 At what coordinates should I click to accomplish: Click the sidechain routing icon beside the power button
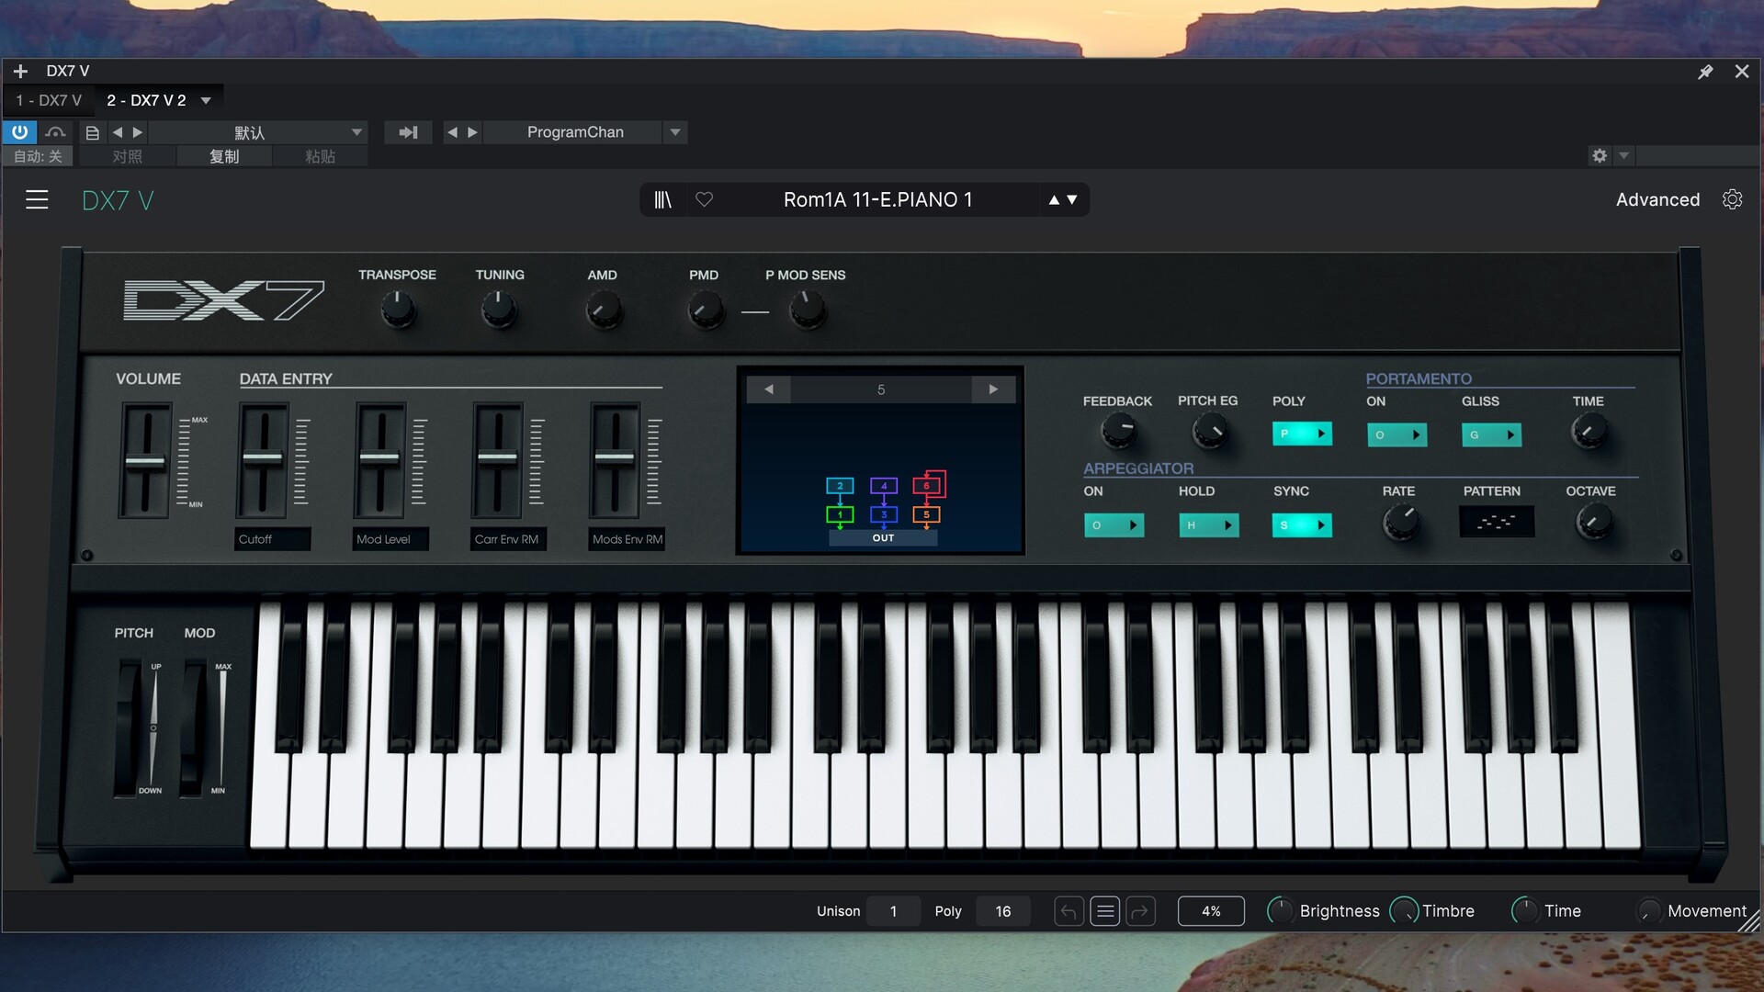pos(55,132)
